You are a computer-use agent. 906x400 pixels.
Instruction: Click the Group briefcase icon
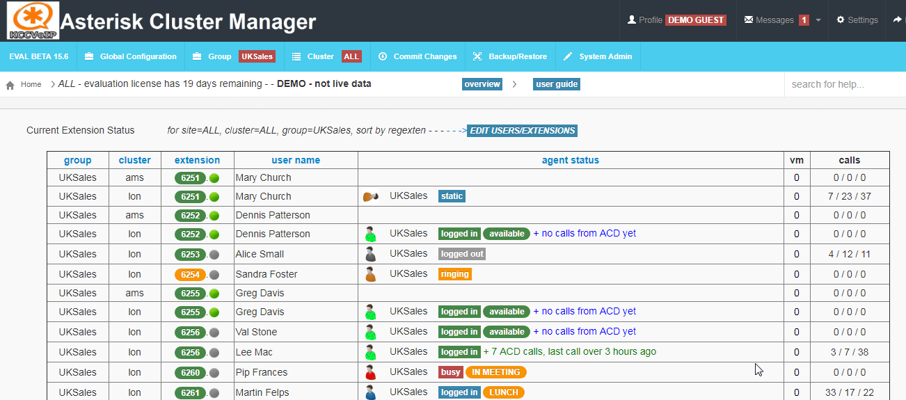click(x=197, y=56)
